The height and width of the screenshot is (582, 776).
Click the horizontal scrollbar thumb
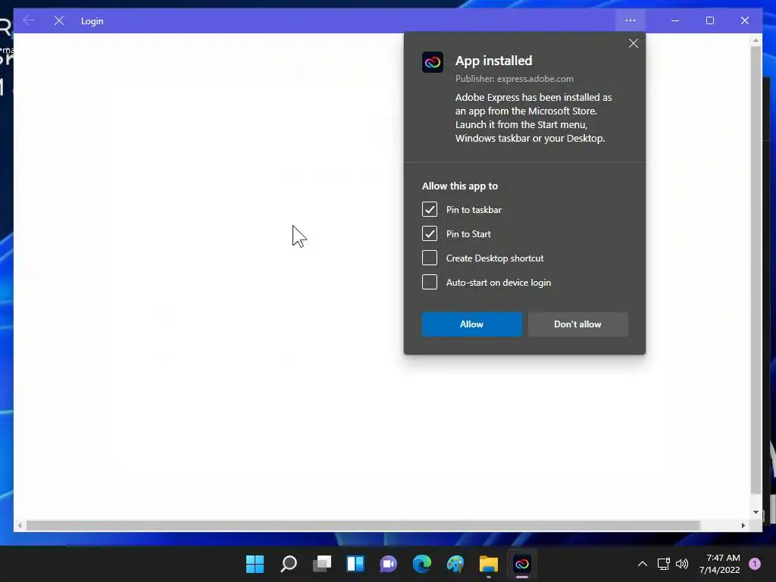coord(363,526)
